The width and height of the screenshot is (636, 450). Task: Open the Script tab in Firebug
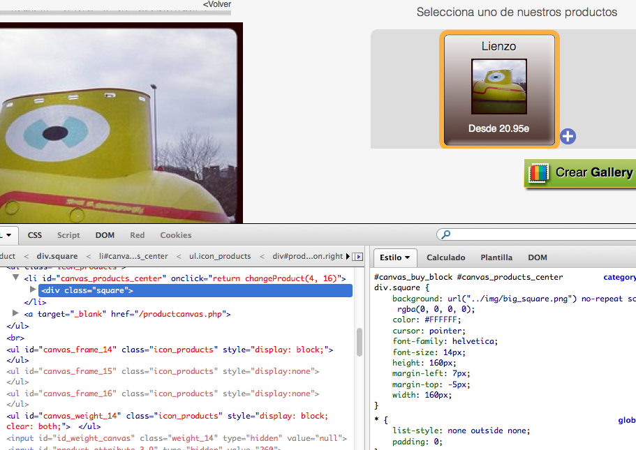tap(68, 235)
